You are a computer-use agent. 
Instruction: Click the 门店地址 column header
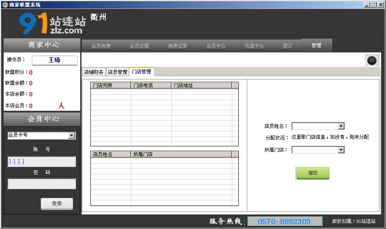[201, 85]
